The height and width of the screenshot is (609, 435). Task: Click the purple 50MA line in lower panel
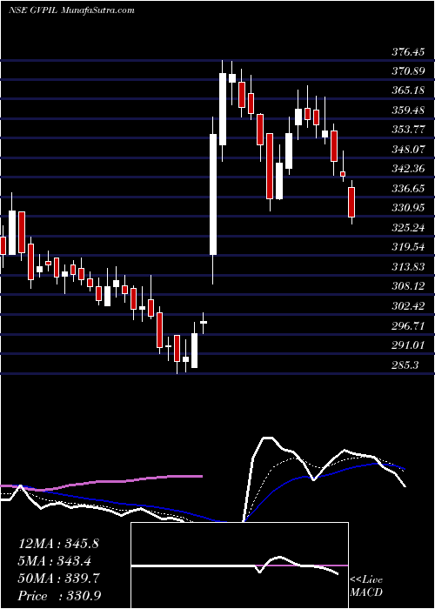click(x=101, y=482)
